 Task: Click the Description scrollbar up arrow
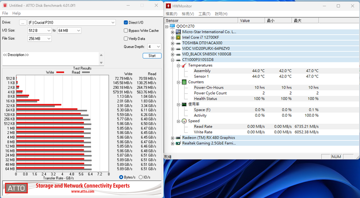point(101,55)
